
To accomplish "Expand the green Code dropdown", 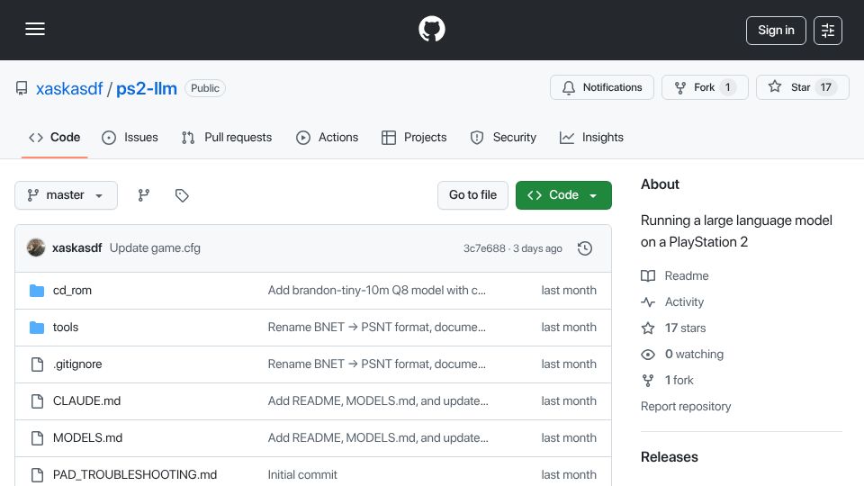I will (x=563, y=195).
